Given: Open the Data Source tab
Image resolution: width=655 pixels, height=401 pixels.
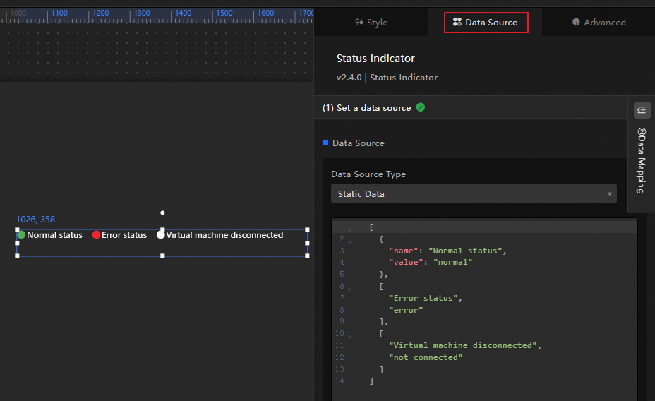Looking at the screenshot, I should 486,23.
